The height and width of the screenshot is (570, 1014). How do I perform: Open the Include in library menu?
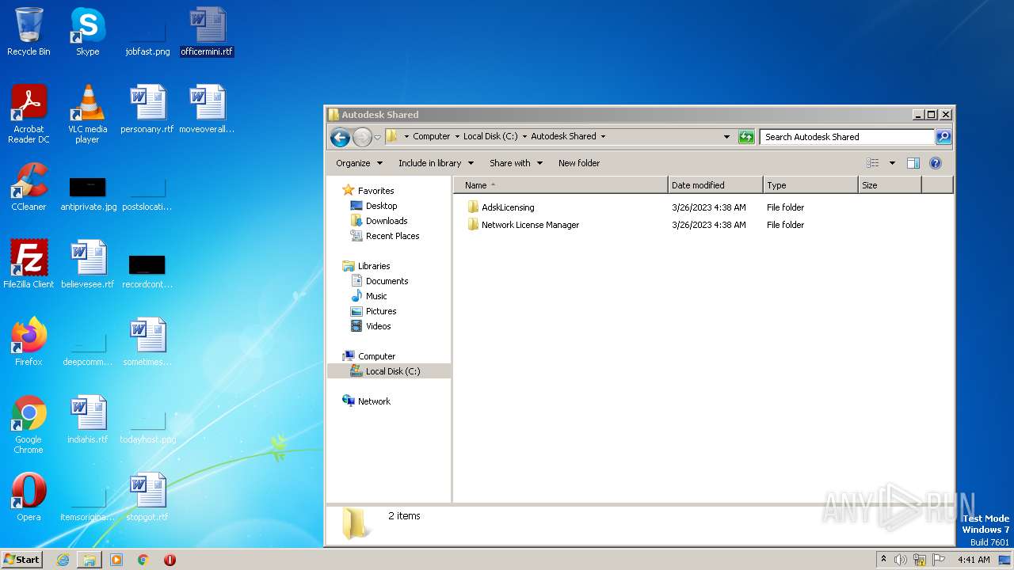click(436, 163)
